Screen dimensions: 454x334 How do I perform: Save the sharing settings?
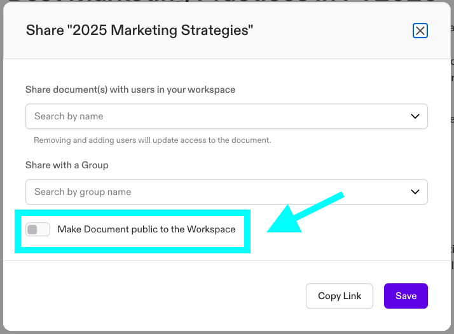click(x=406, y=296)
